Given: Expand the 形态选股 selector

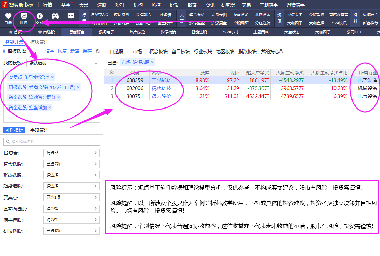Looking at the screenshot, I should point(72,175).
